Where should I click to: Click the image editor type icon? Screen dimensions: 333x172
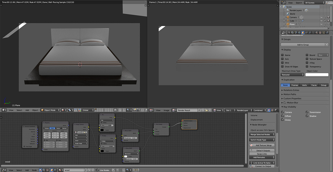tap(151, 110)
